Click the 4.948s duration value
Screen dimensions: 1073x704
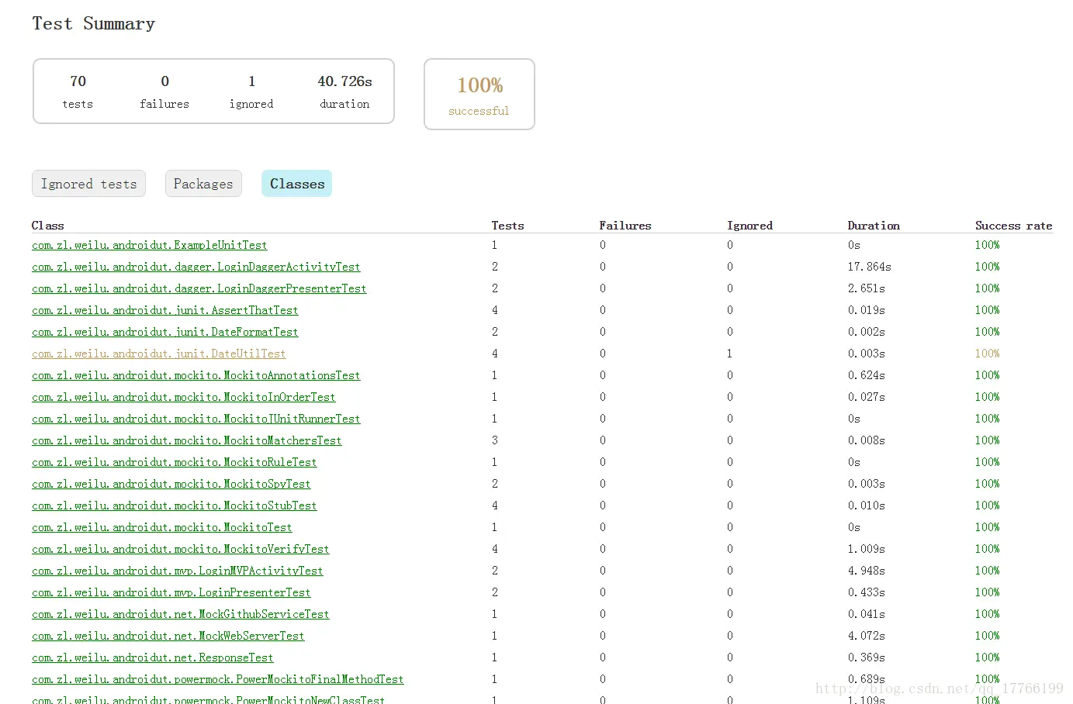point(866,571)
